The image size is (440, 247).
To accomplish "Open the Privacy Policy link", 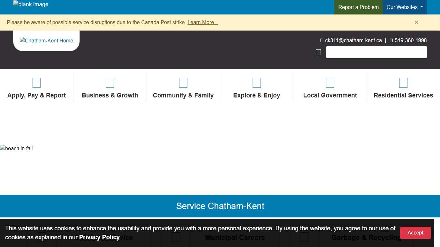I will click(x=99, y=237).
